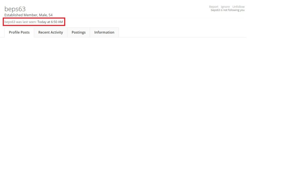Select the Postings tab
305x171 pixels.
[x=78, y=32]
